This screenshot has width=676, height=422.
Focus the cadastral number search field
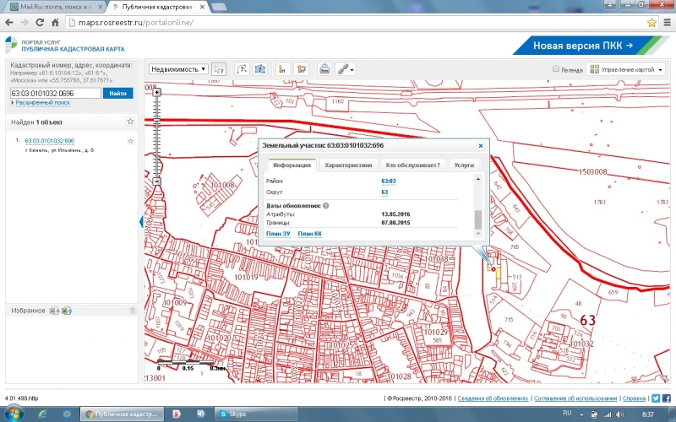click(x=56, y=93)
